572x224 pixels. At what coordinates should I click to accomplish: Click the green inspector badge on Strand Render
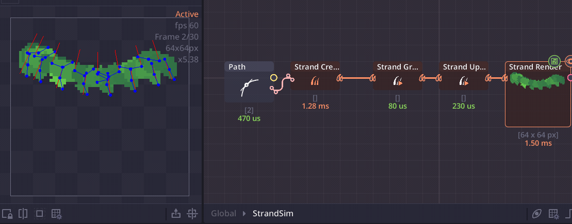(x=554, y=61)
